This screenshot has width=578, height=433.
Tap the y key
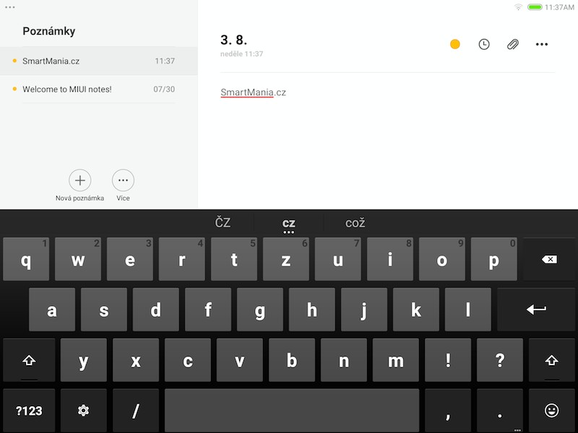click(x=84, y=360)
